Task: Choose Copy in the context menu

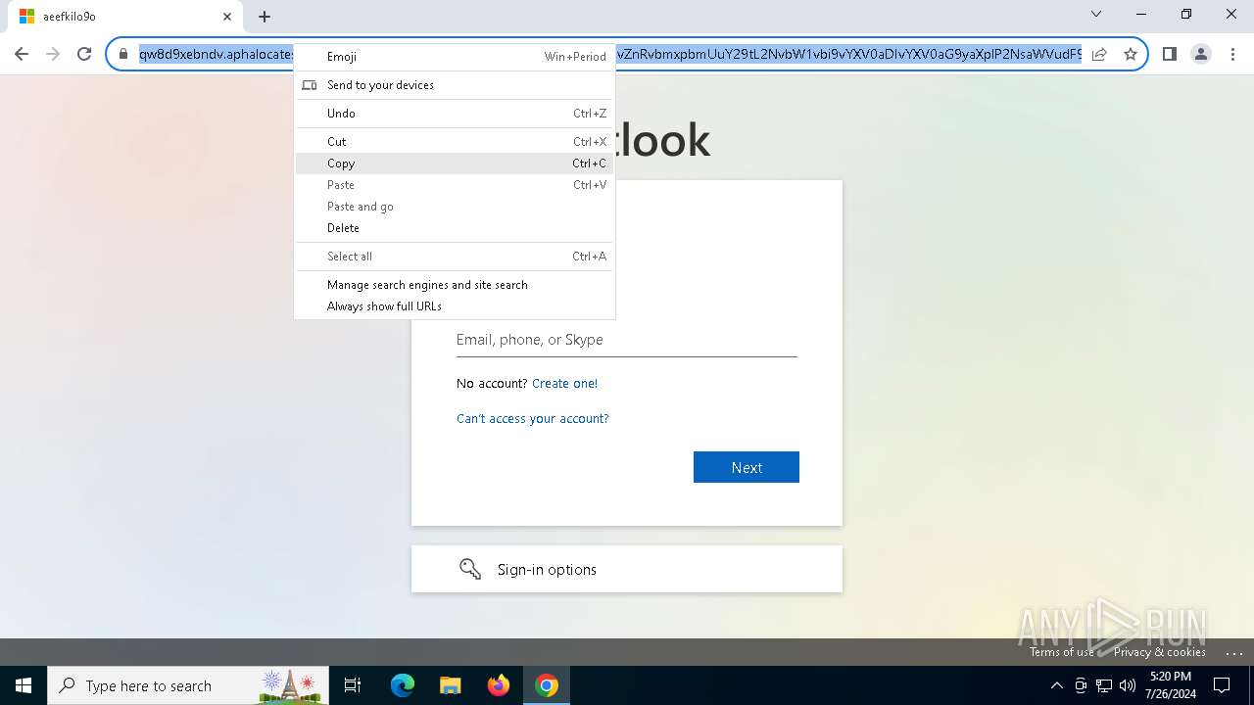Action: [x=455, y=164]
